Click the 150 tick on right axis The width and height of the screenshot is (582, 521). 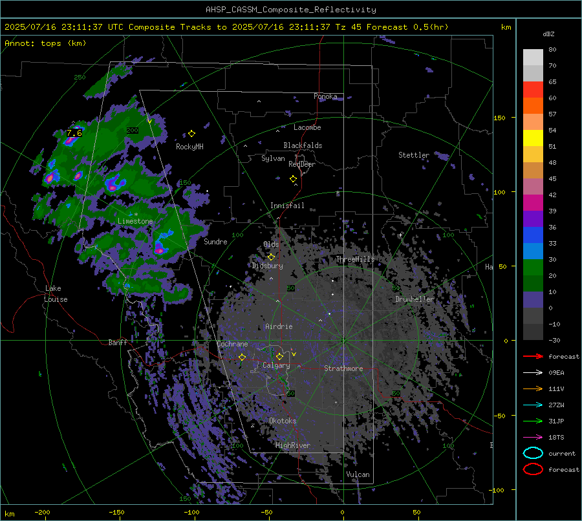[500, 118]
